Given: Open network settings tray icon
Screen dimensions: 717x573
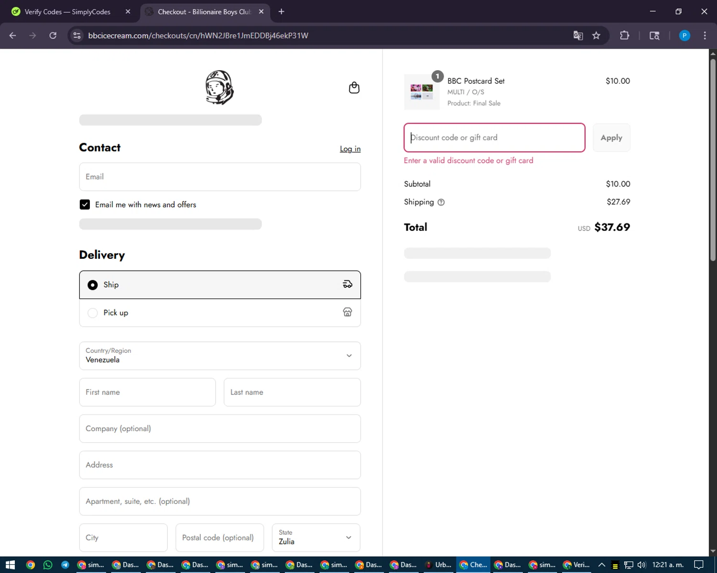Looking at the screenshot, I should click(629, 565).
